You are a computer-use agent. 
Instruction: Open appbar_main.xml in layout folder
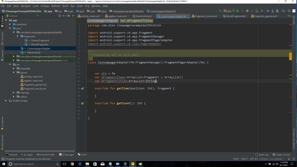33,80
